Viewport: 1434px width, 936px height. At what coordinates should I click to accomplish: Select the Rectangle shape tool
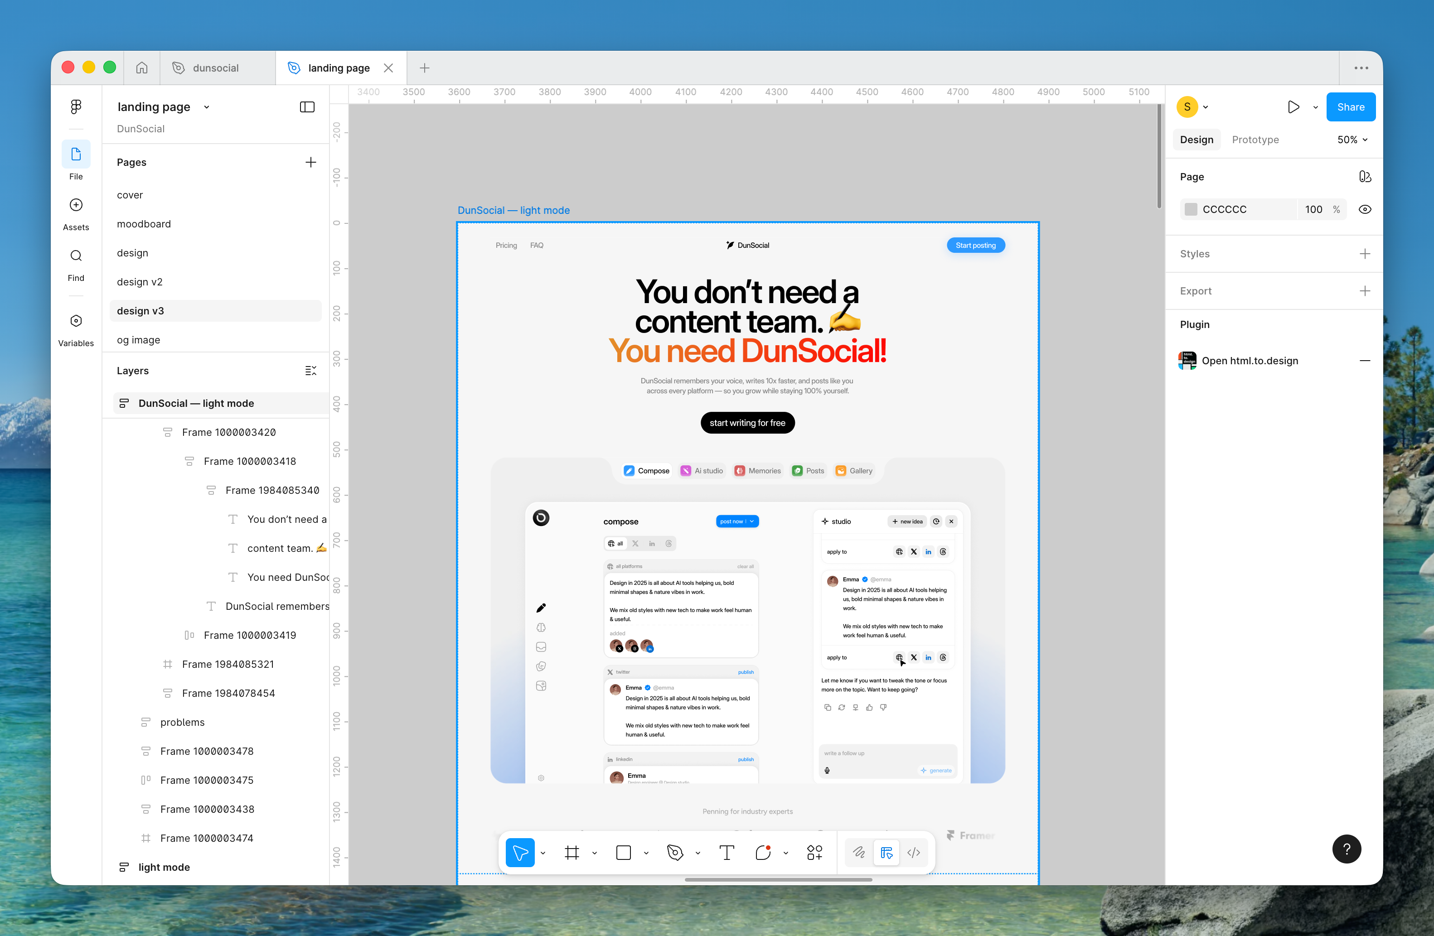click(623, 852)
